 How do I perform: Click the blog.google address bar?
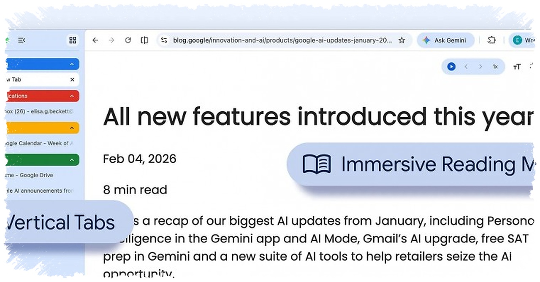282,40
